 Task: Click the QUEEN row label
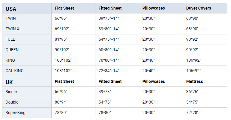[12, 50]
